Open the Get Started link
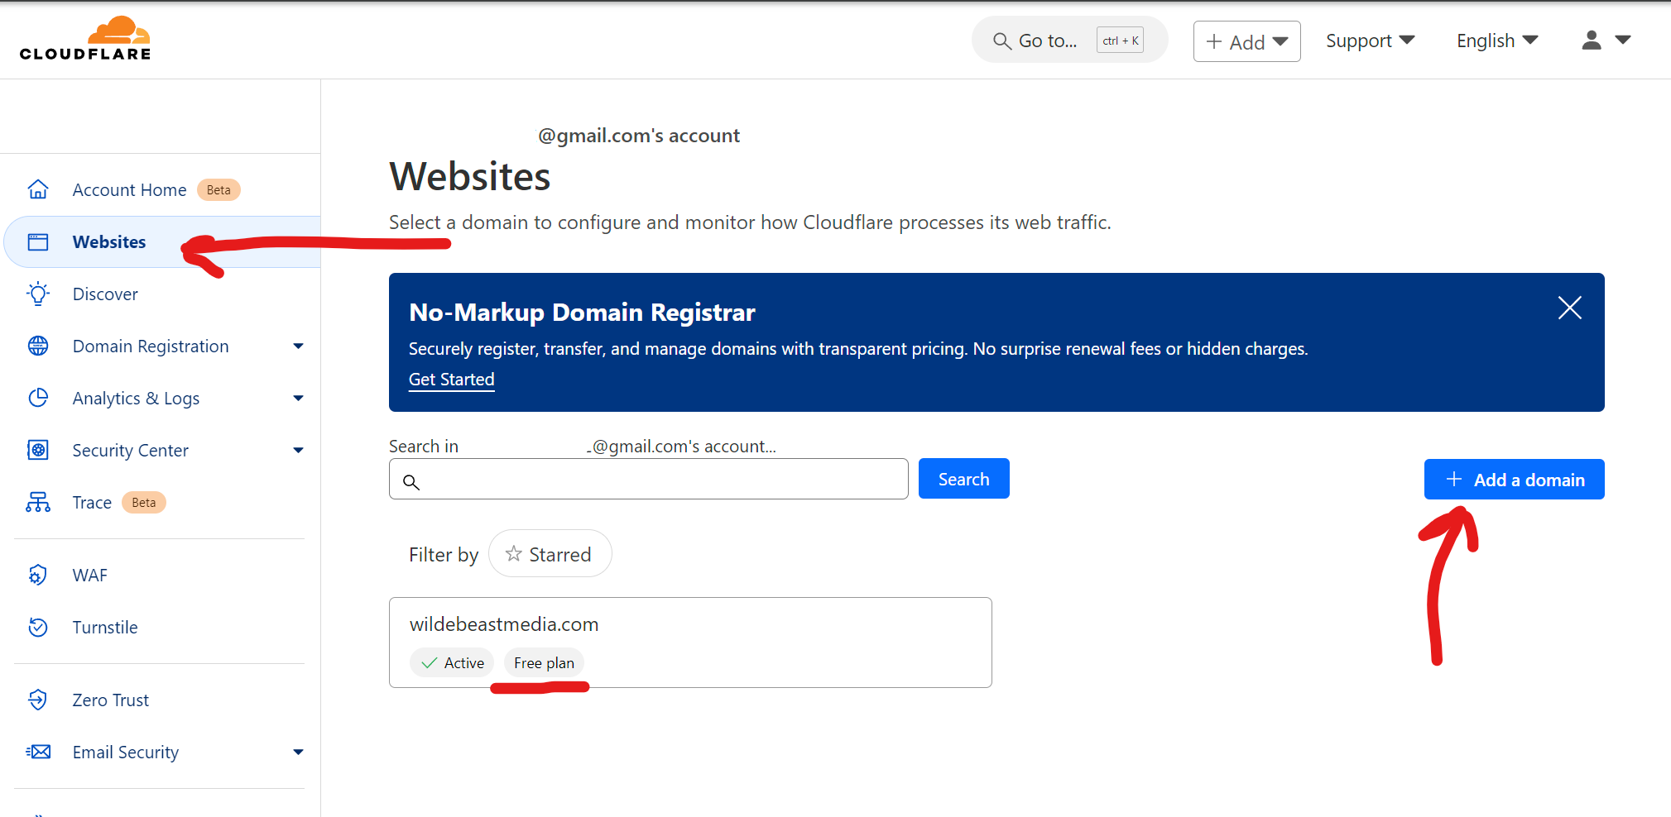This screenshot has width=1671, height=817. (451, 379)
